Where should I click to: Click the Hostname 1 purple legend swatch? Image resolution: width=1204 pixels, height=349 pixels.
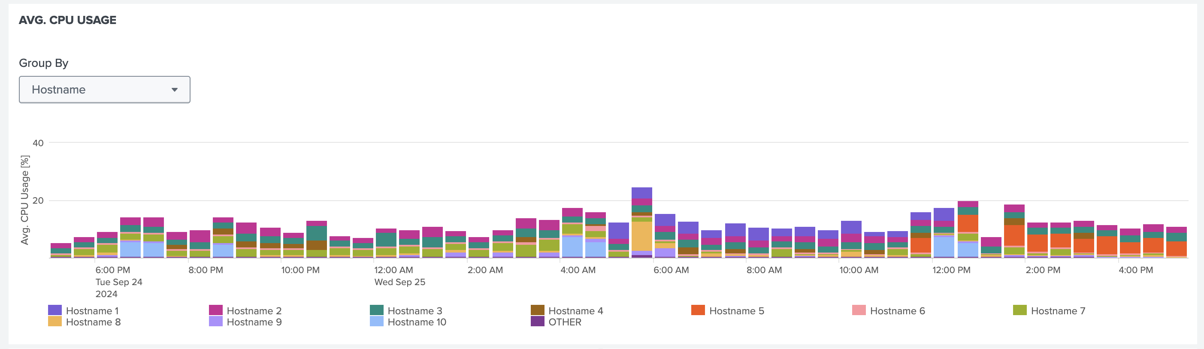54,310
